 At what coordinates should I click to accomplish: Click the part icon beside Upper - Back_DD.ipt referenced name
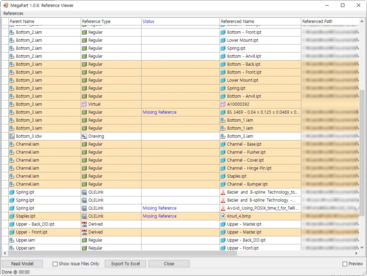223,240
